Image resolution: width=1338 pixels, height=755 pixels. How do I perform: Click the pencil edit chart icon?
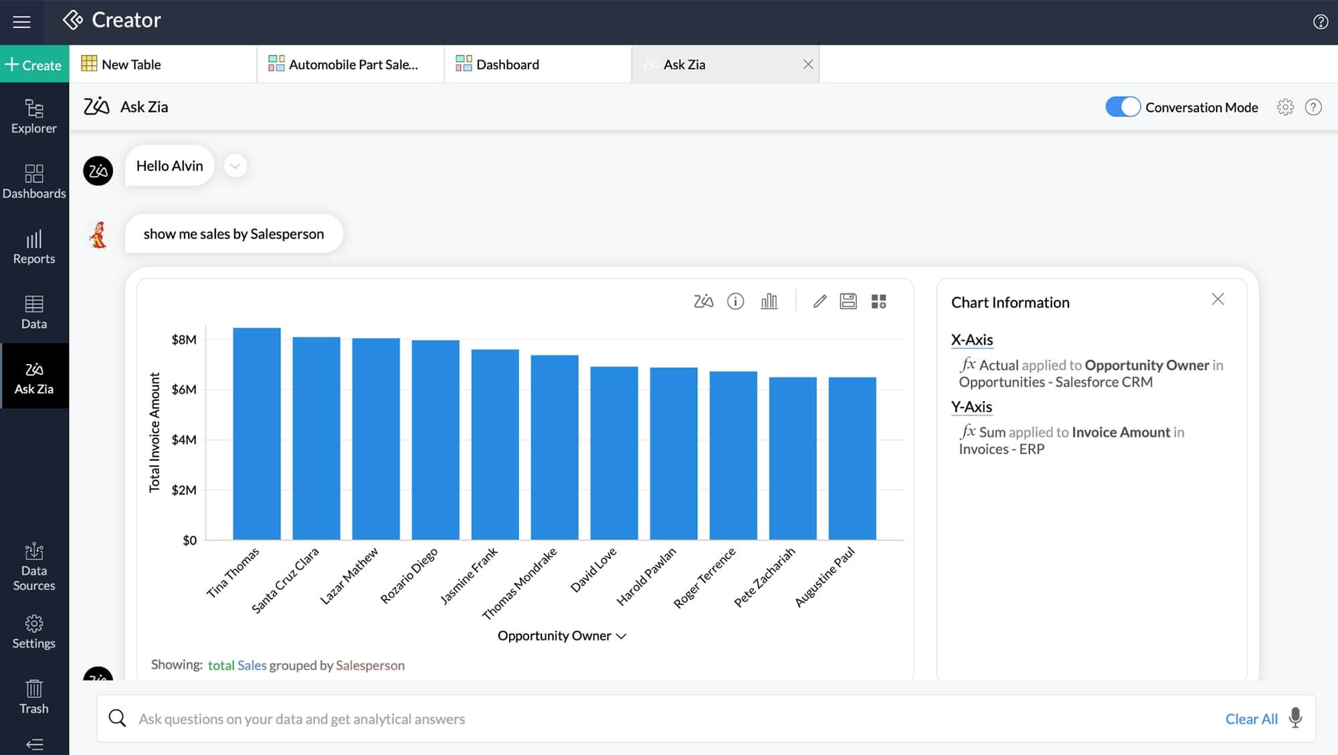(x=820, y=301)
